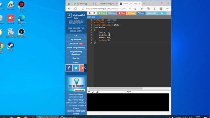
Task: Collapse the sidebar with the chevron arrow
Action: tap(85, 68)
